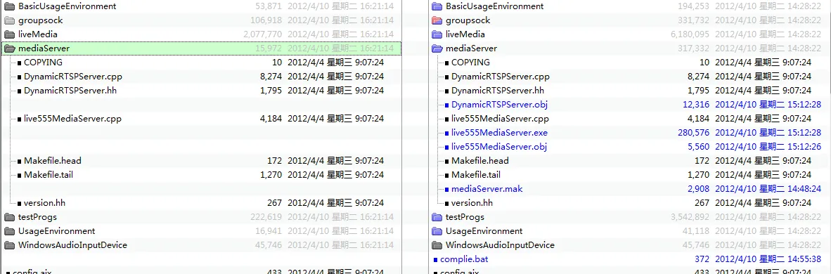The width and height of the screenshot is (831, 274).
Task: Click the groupsock folder icon in left pane
Action: (x=9, y=20)
